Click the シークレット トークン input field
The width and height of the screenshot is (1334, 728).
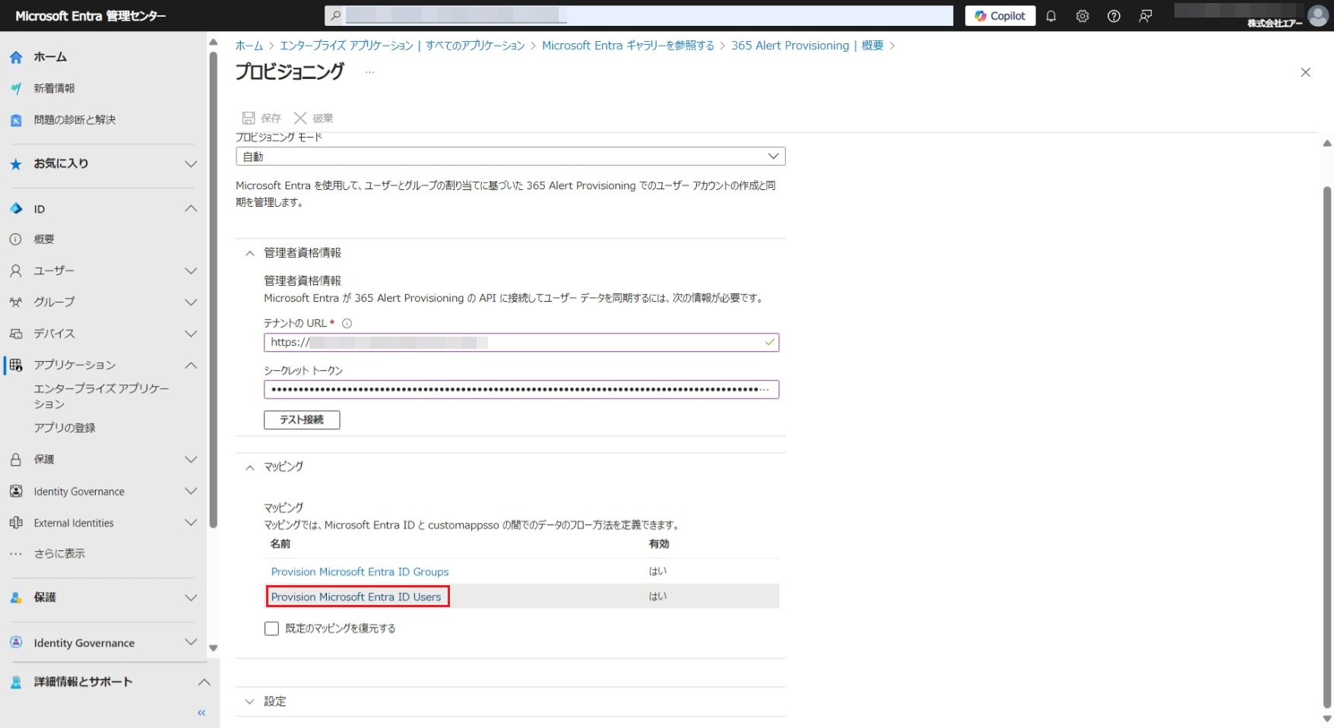coord(521,390)
